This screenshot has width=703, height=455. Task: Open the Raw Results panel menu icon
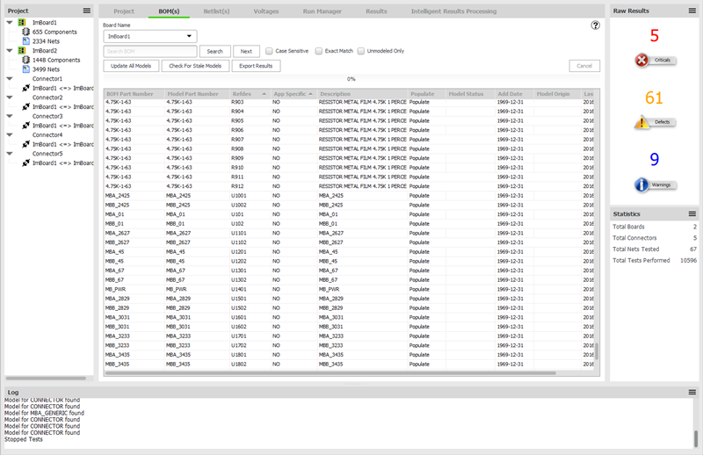tap(692, 11)
